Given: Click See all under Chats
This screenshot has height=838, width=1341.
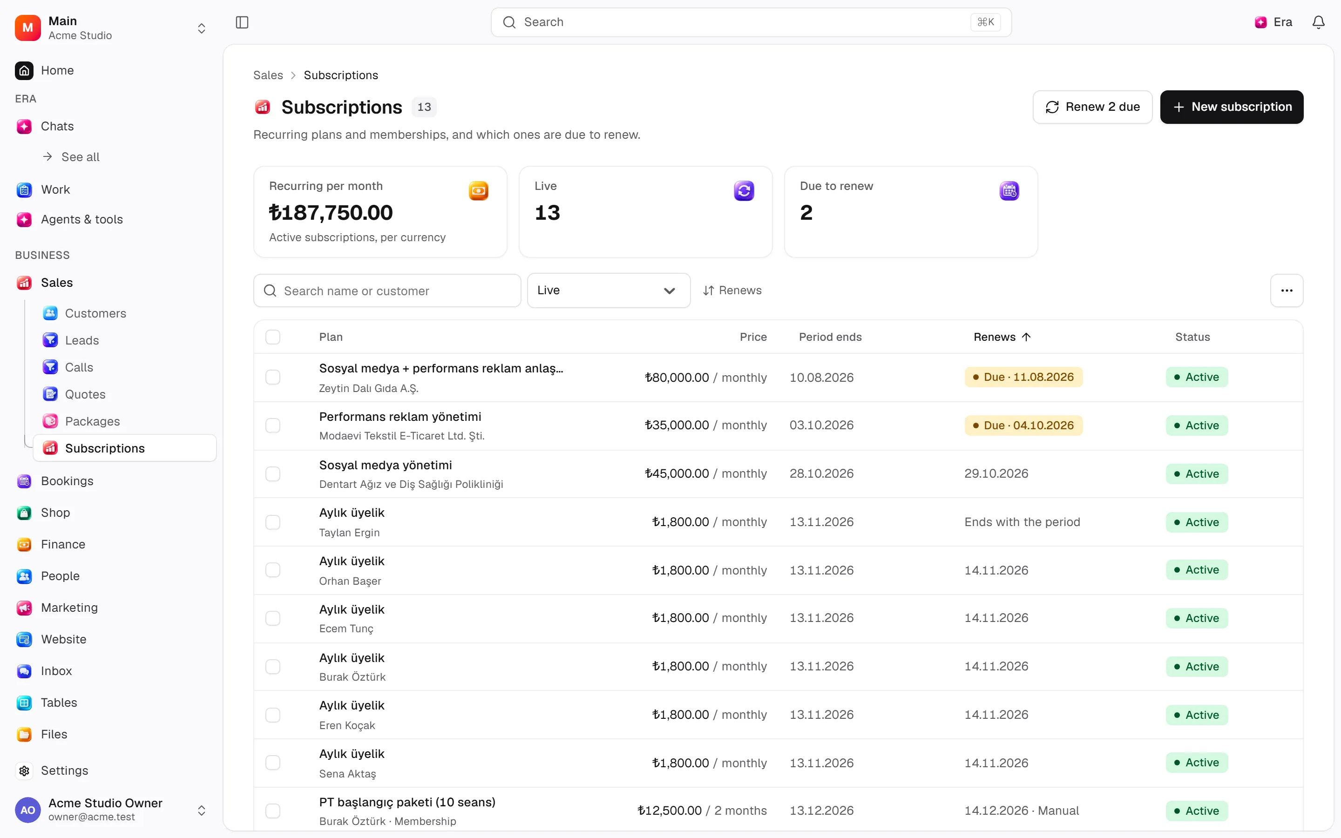Looking at the screenshot, I should coord(81,157).
